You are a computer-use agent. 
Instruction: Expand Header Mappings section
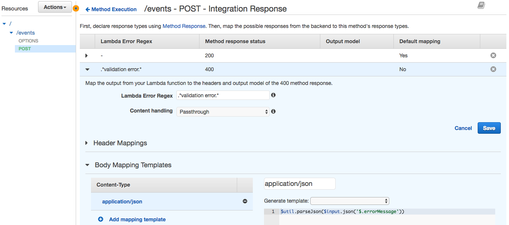tap(87, 143)
